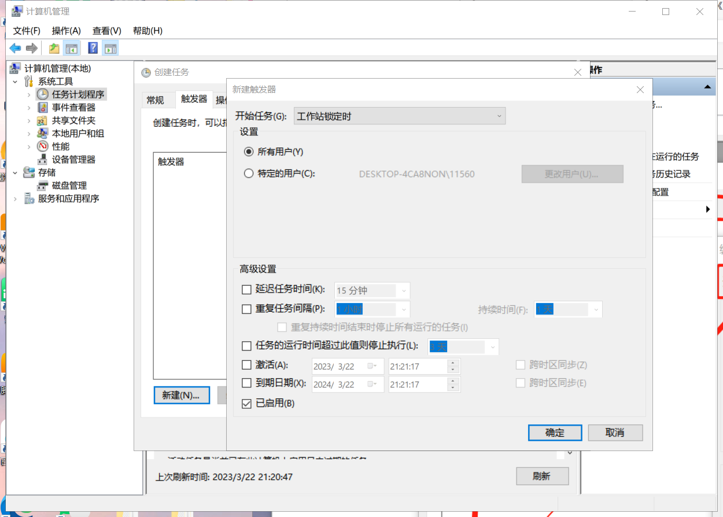
Task: Click the 共享文件夹 folder icon
Action: 43,120
